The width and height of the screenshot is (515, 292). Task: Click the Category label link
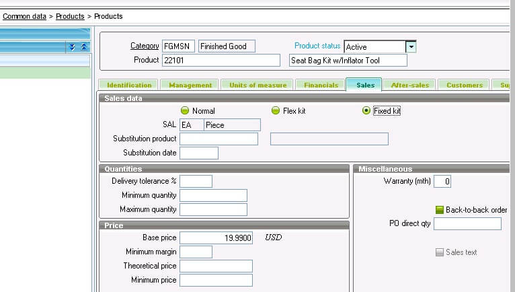145,46
